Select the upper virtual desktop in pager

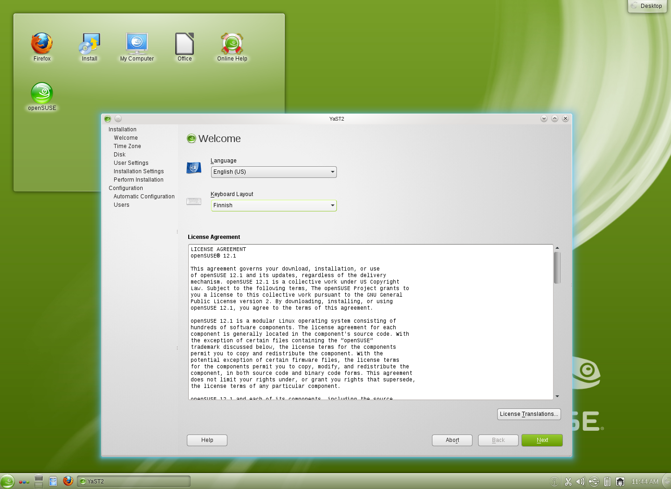pos(39,478)
